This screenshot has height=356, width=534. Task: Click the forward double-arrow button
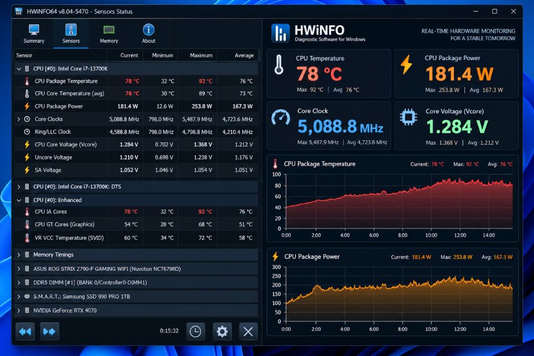[x=50, y=331]
